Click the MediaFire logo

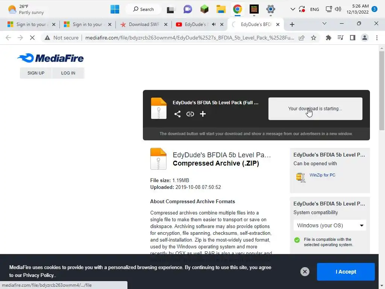(x=51, y=58)
